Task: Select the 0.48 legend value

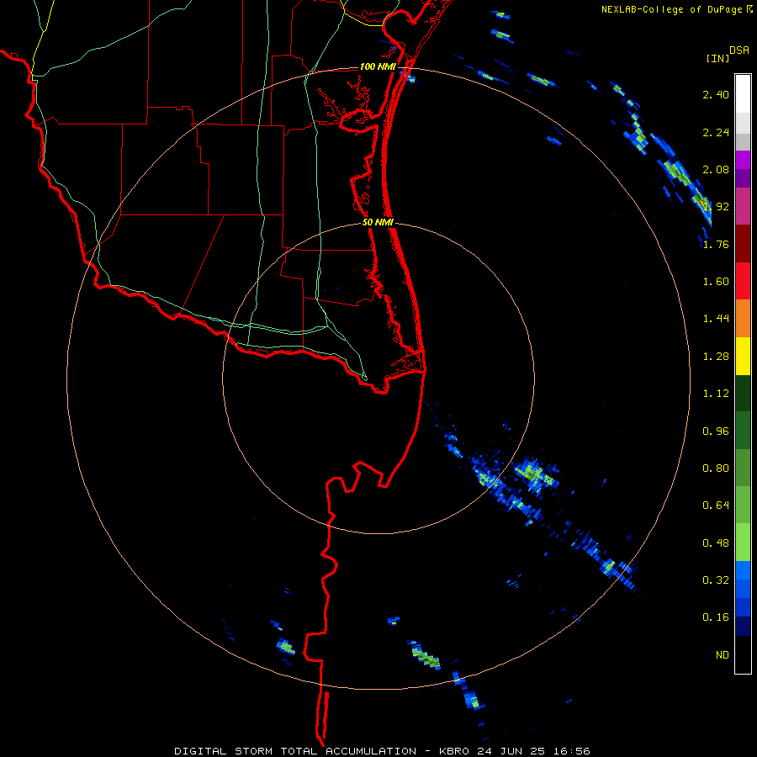Action: point(716,543)
